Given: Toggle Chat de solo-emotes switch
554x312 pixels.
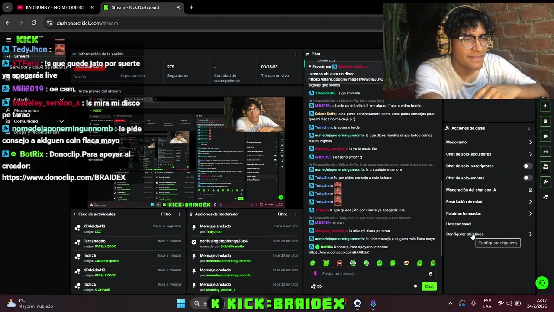Looking at the screenshot, I should click(x=528, y=178).
